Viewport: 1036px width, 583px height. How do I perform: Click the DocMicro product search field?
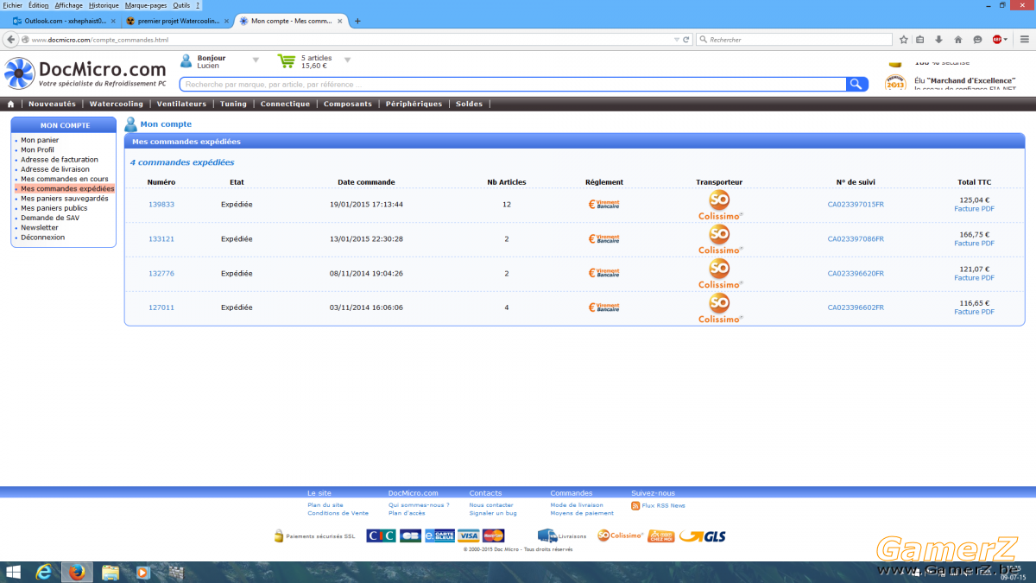(513, 84)
